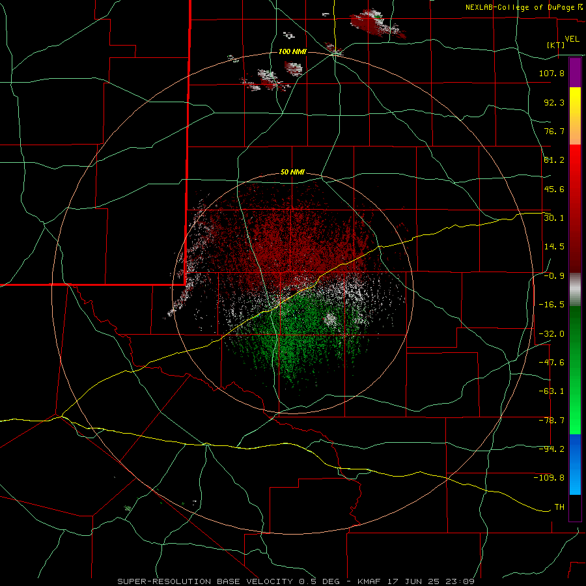This screenshot has height=586, width=586.
Task: Select the -109.8 scale value
Action: pos(550,478)
